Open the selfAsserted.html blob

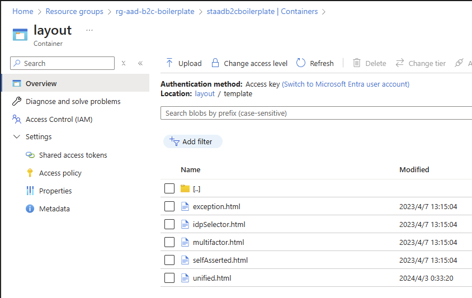coord(220,261)
